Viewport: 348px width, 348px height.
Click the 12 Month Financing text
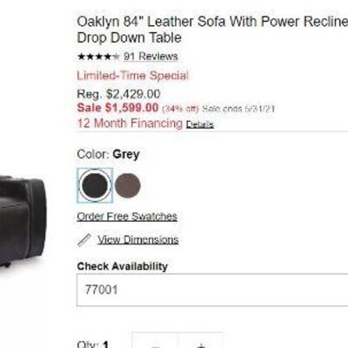tap(130, 124)
